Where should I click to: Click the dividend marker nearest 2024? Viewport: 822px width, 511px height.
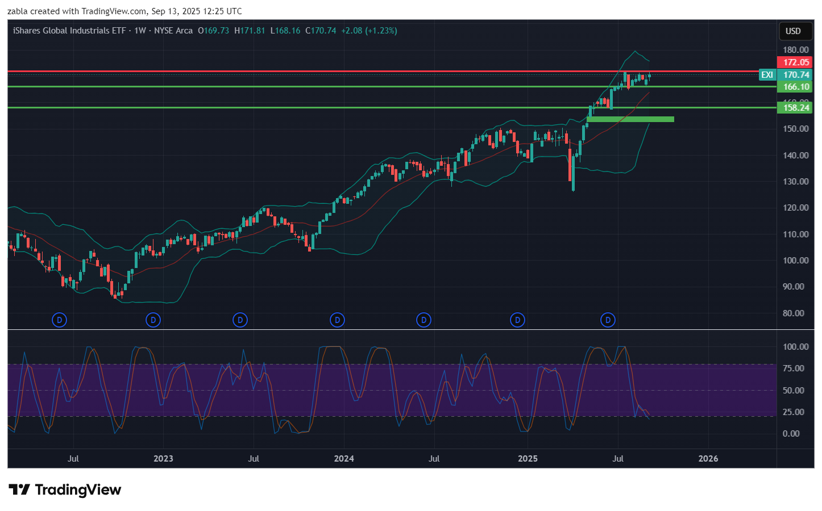[337, 320]
